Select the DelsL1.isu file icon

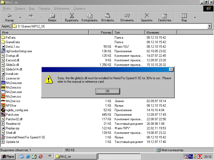(3, 46)
